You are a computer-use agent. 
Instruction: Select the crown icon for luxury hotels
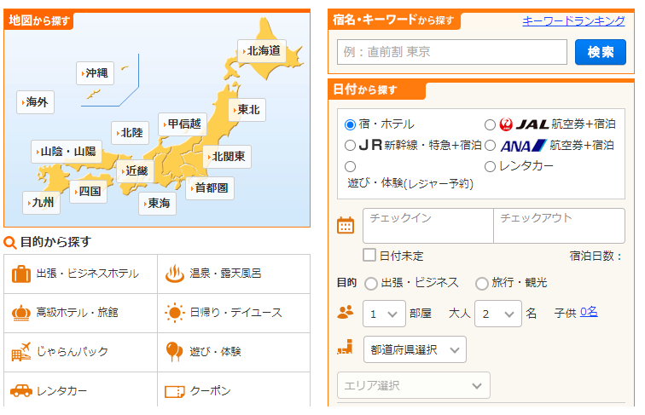(21, 313)
